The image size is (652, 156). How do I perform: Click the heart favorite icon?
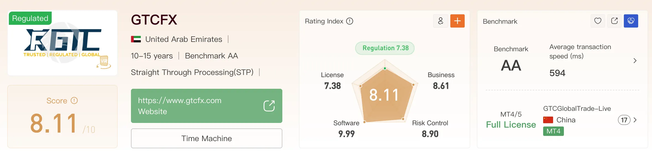598,21
